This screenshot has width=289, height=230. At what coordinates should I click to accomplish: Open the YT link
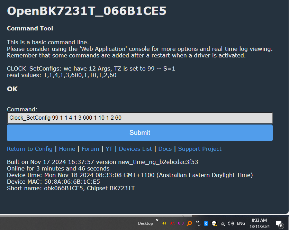[109, 149]
